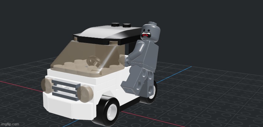Pick the steering wheel inside the car

[94, 62]
